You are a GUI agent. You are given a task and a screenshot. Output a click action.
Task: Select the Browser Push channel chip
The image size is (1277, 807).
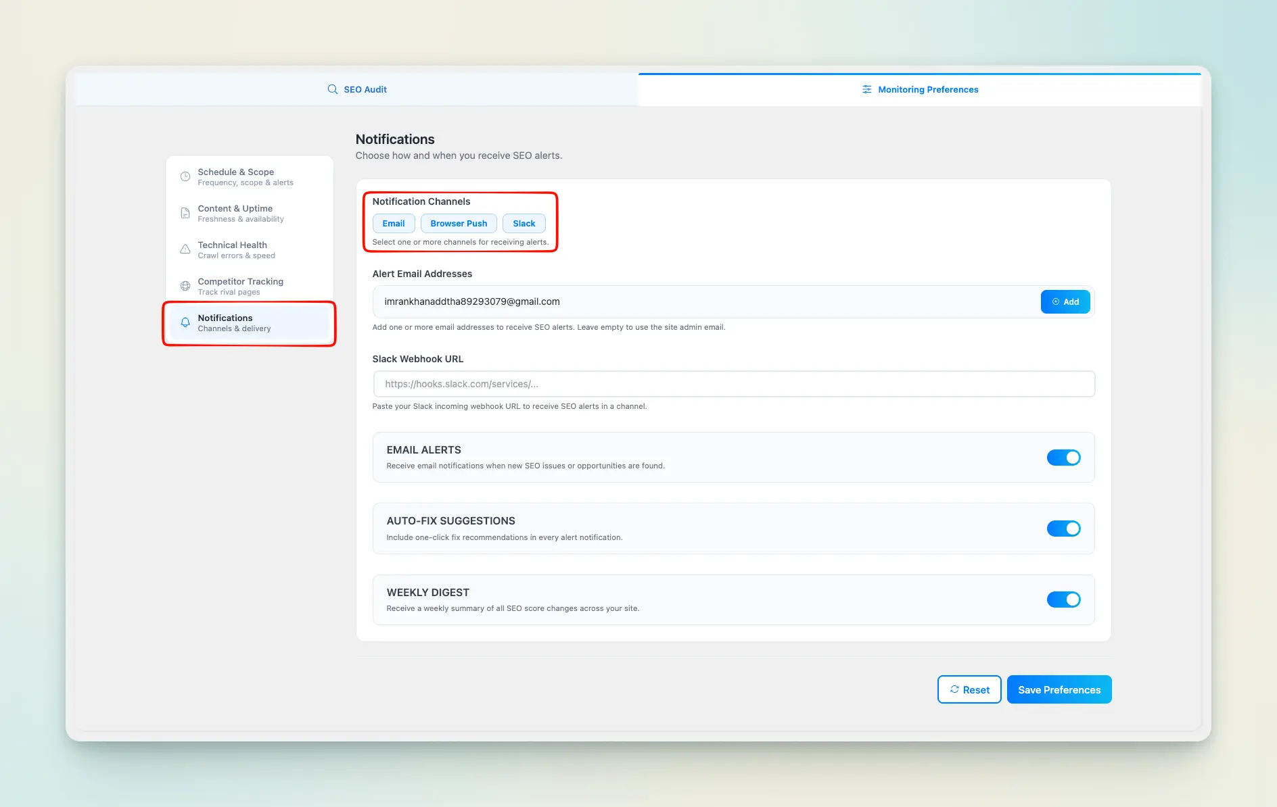click(459, 224)
